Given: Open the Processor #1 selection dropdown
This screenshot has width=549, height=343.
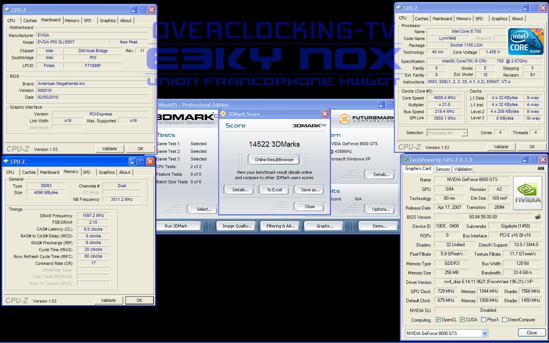Looking at the screenshot, I should pyautogui.click(x=464, y=133).
